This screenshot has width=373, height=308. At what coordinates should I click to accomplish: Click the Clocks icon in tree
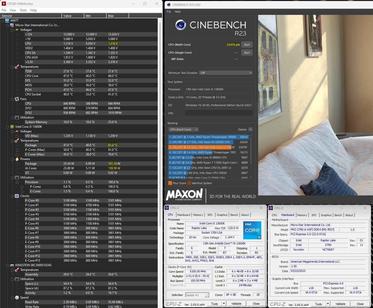click(x=17, y=196)
